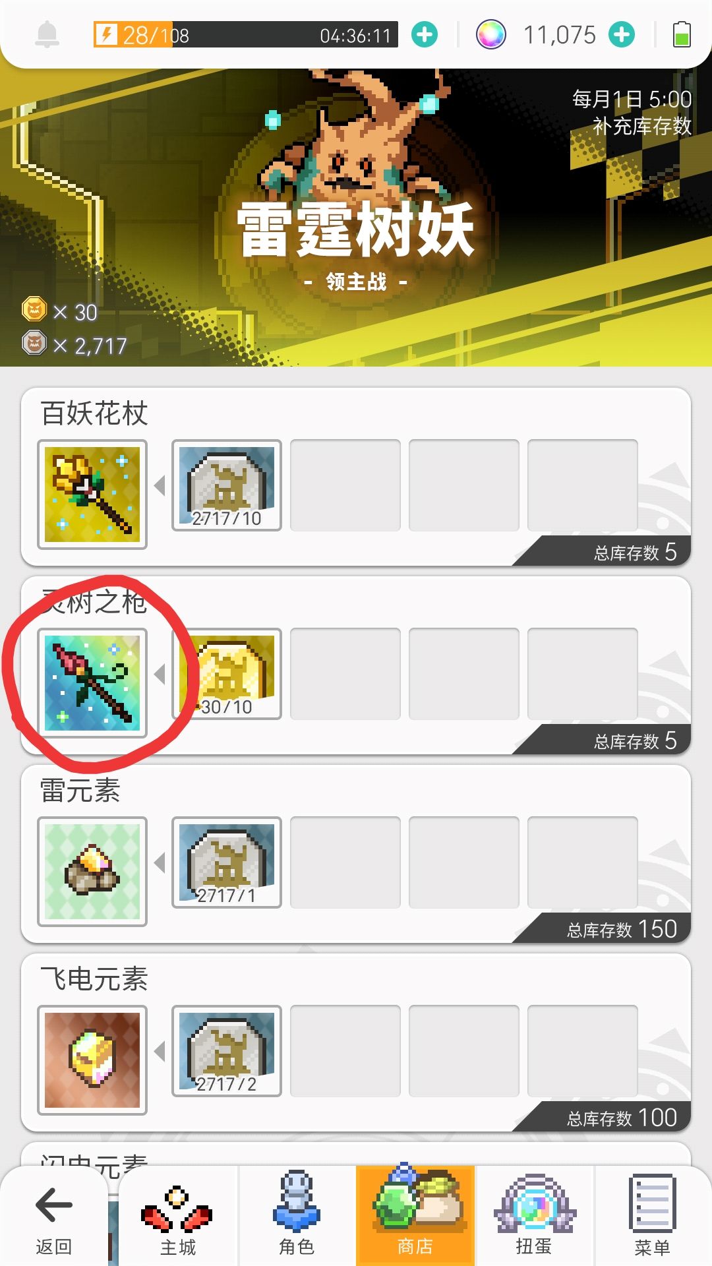Select the circled 灵树之枪 spear item

[x=92, y=683]
